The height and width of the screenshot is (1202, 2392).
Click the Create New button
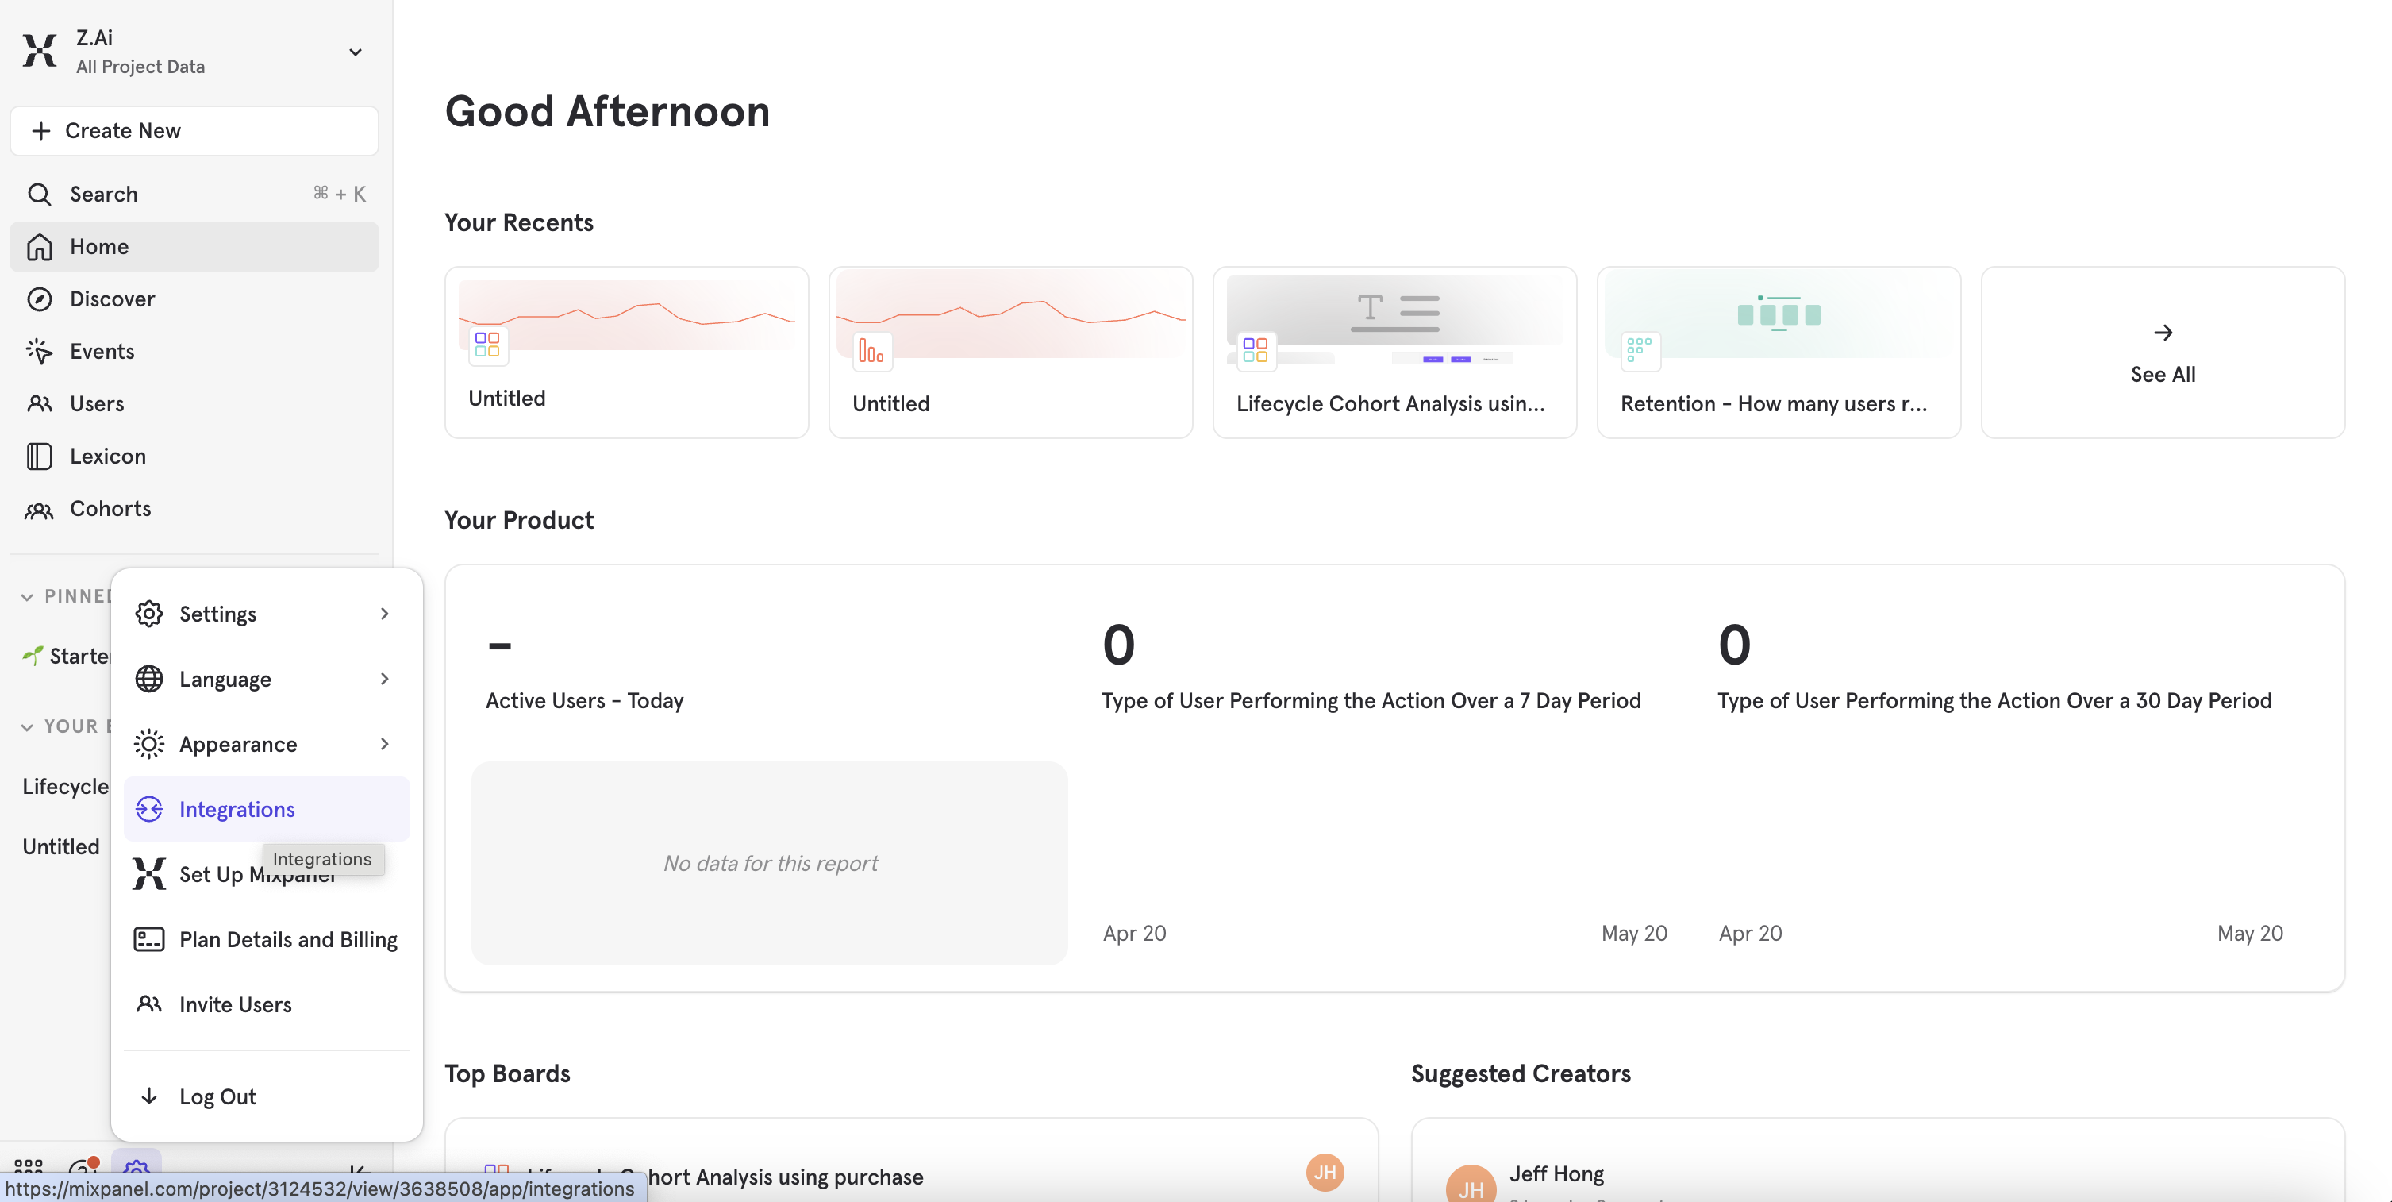click(x=194, y=131)
